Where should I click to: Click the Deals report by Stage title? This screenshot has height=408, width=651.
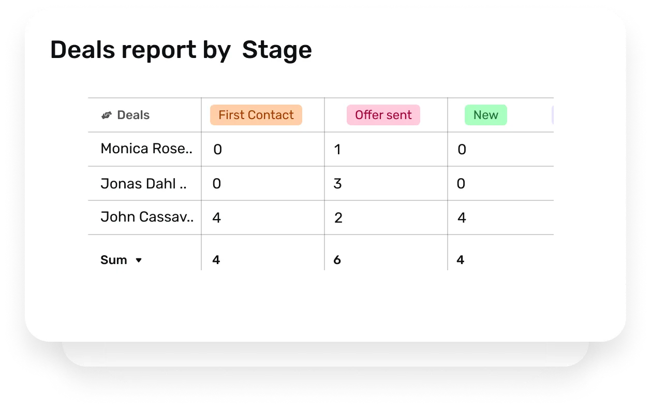[x=181, y=50]
